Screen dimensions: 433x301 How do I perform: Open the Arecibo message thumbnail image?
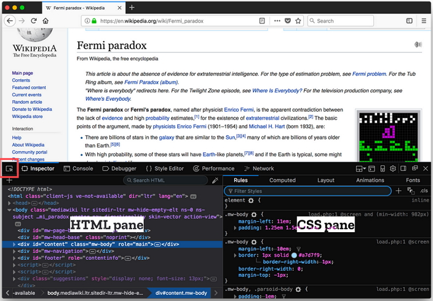point(388,136)
